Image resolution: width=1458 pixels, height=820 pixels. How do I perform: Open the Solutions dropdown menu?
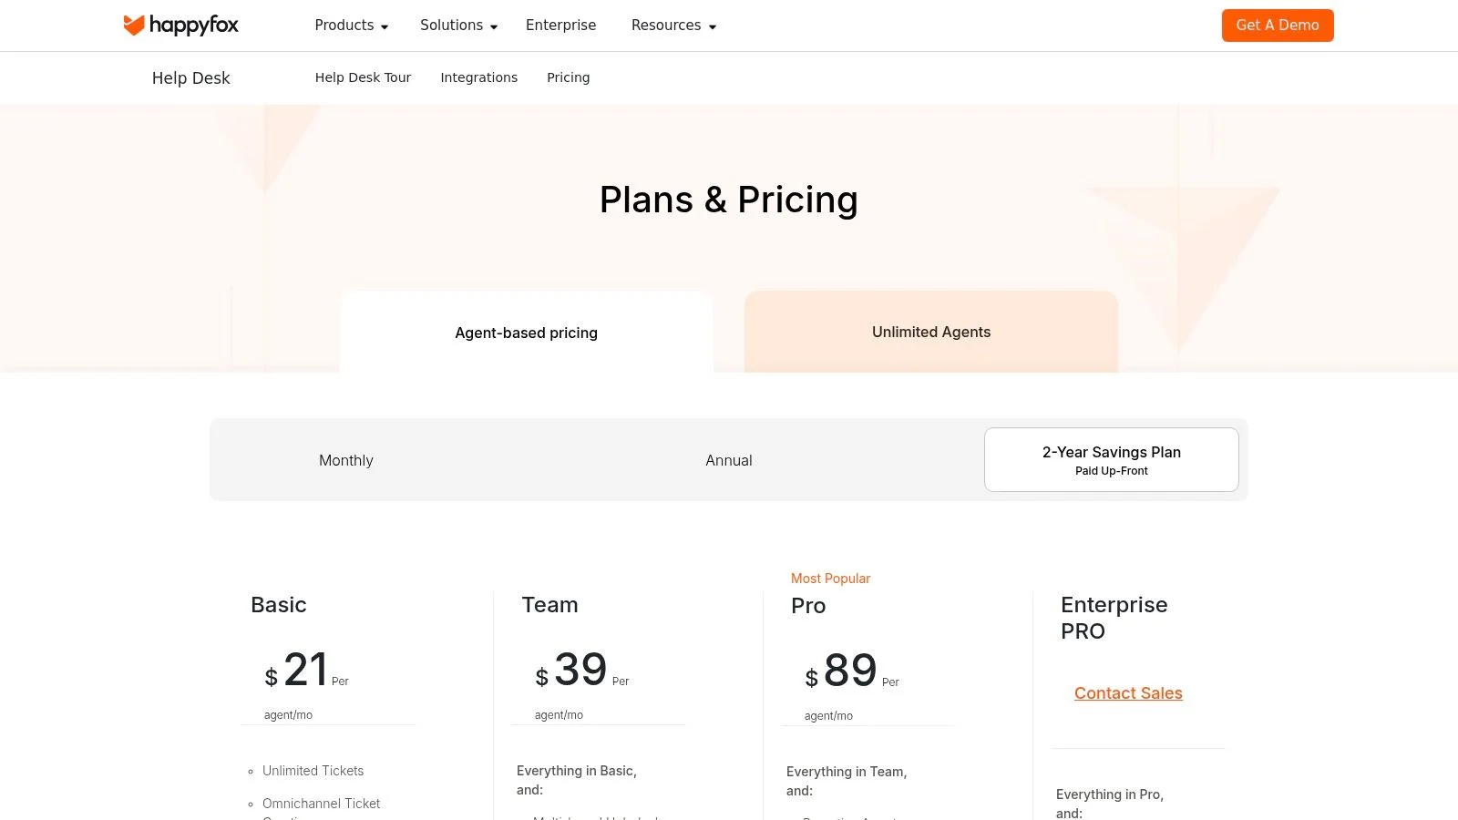pos(458,26)
